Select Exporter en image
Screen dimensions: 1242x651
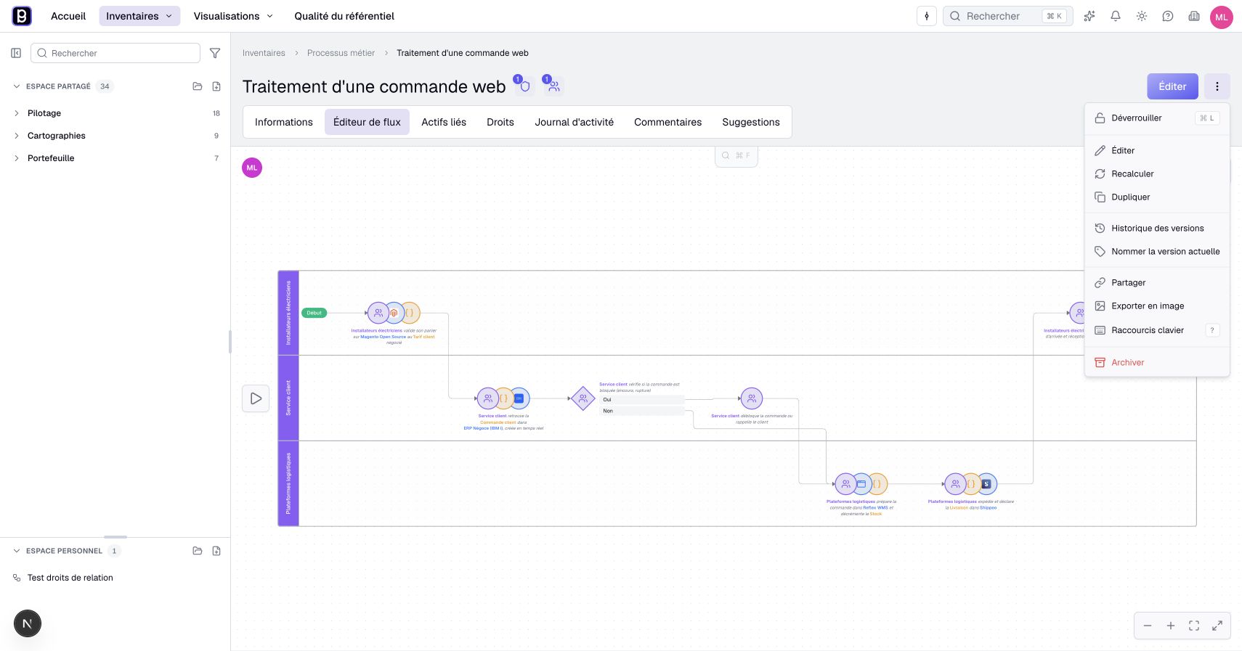pos(1157,306)
